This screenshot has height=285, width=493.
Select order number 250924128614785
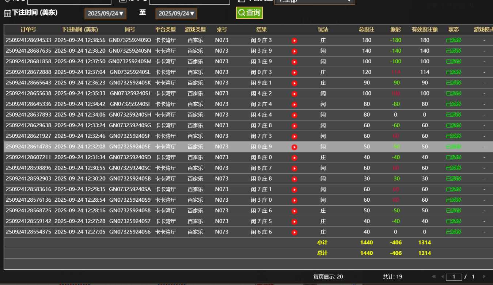pos(29,147)
